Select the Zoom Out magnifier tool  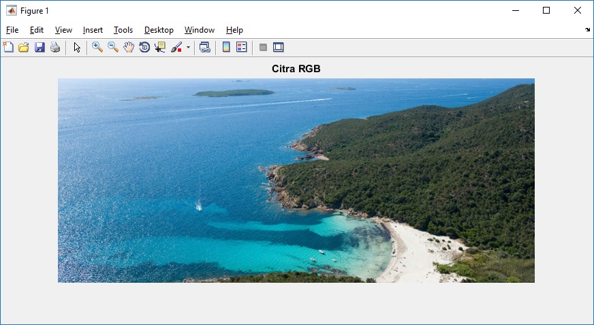(113, 47)
